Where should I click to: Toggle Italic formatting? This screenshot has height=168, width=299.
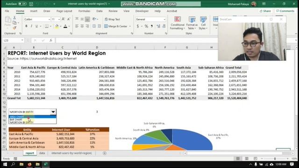31,26
